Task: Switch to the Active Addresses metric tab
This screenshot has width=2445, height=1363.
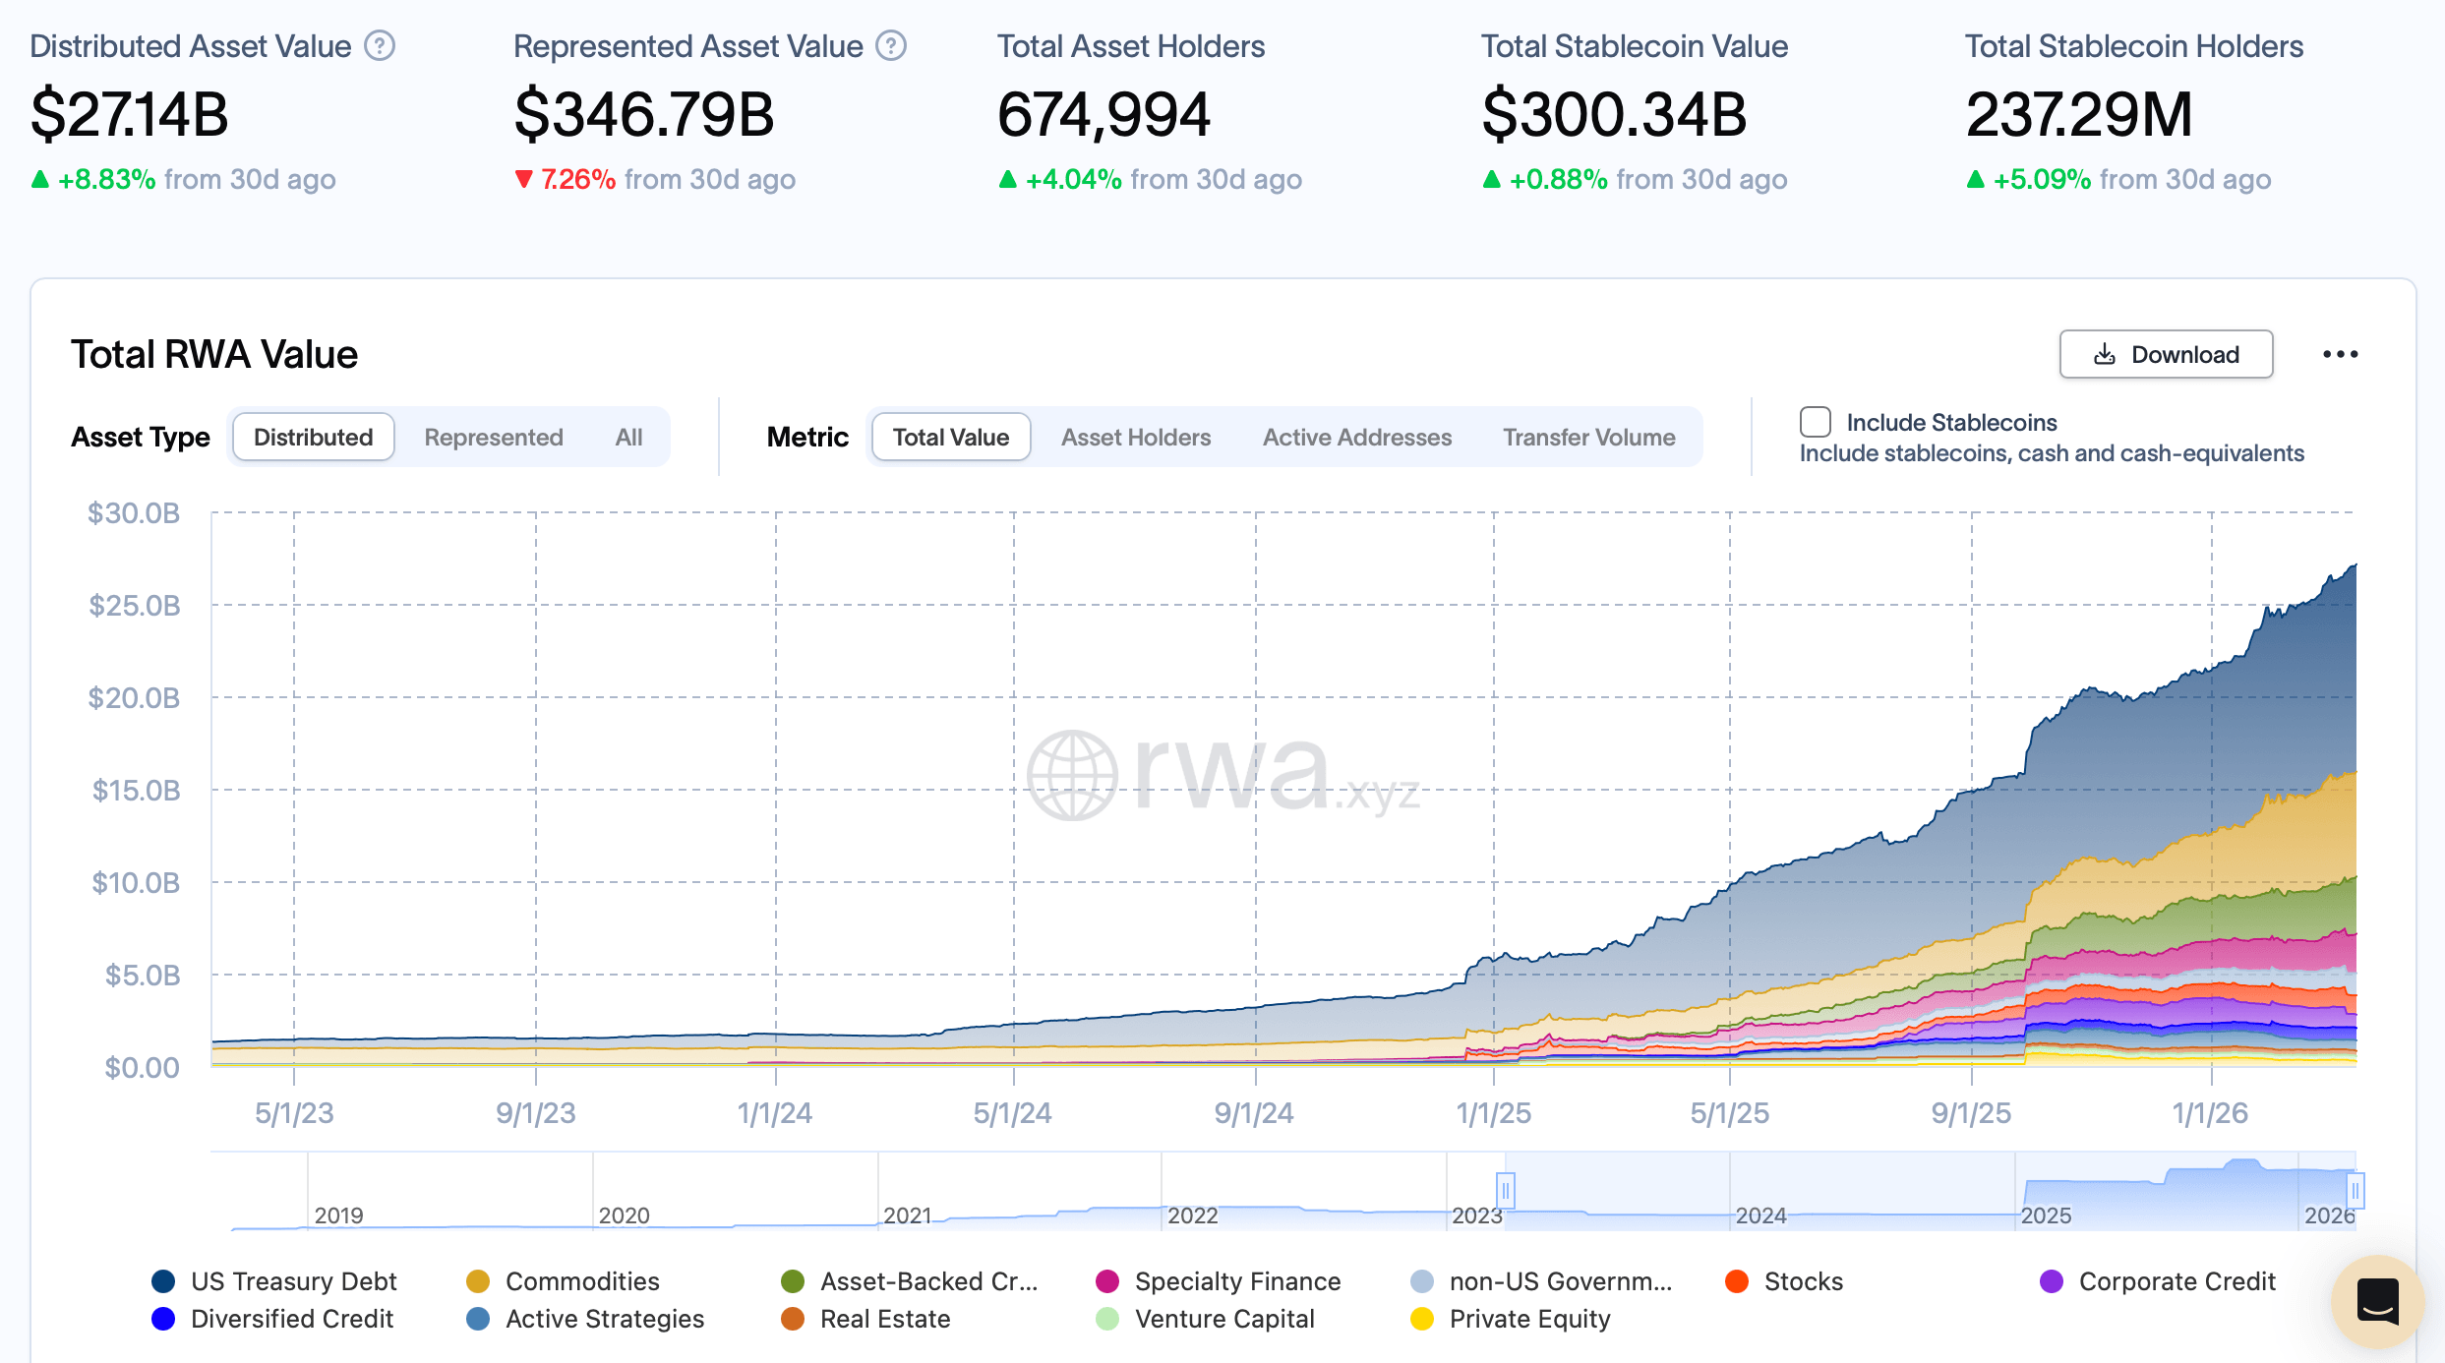Action: point(1357,437)
